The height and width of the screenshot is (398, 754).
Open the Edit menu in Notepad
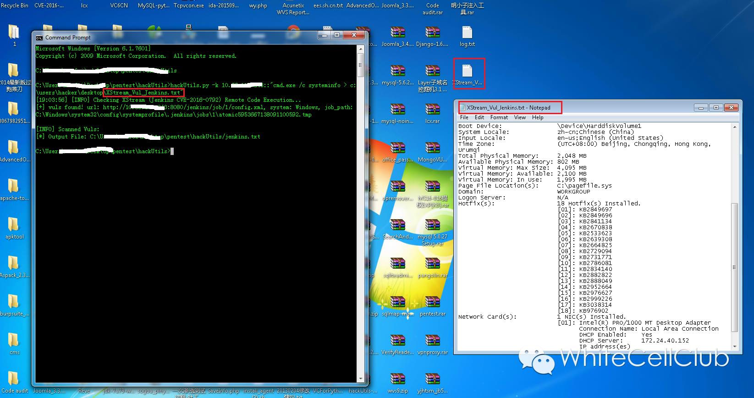(x=479, y=117)
